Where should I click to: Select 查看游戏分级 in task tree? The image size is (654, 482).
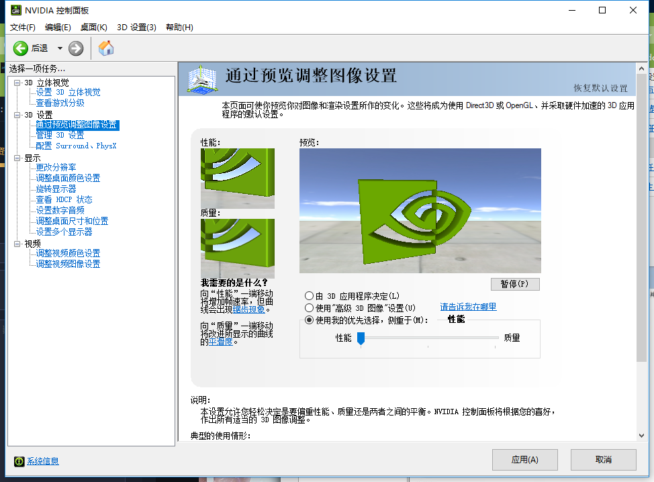click(x=60, y=103)
